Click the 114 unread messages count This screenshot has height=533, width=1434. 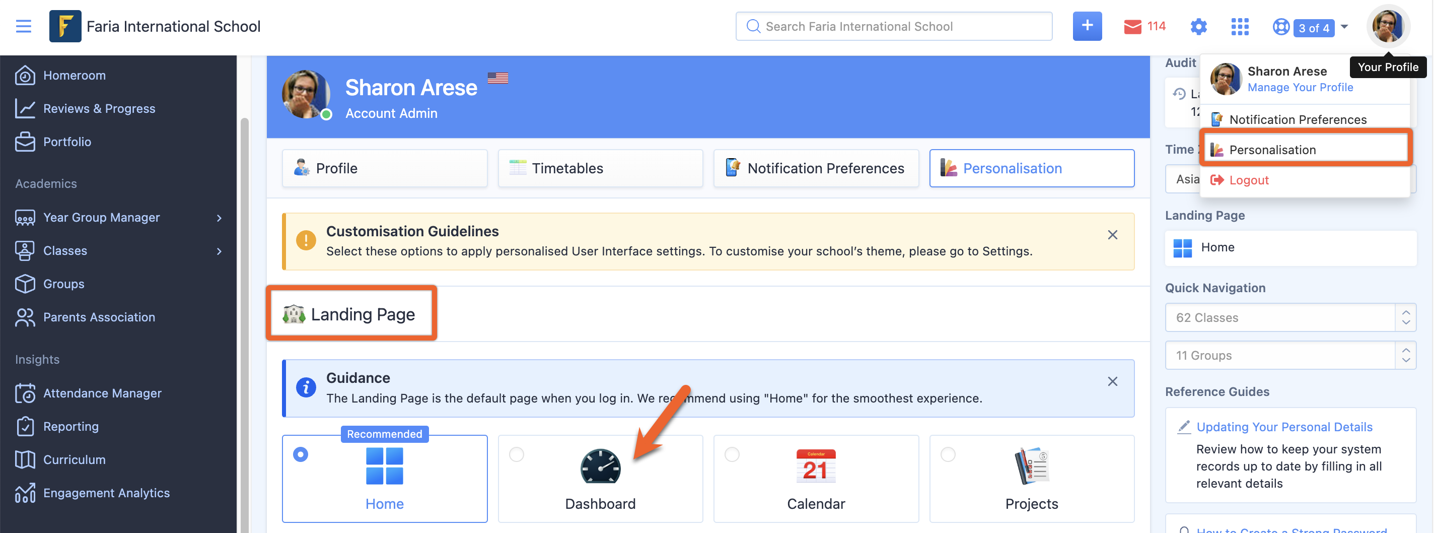click(1156, 26)
